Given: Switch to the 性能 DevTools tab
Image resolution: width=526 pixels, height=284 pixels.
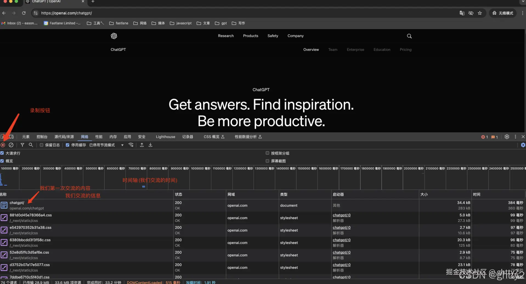Looking at the screenshot, I should [x=99, y=137].
